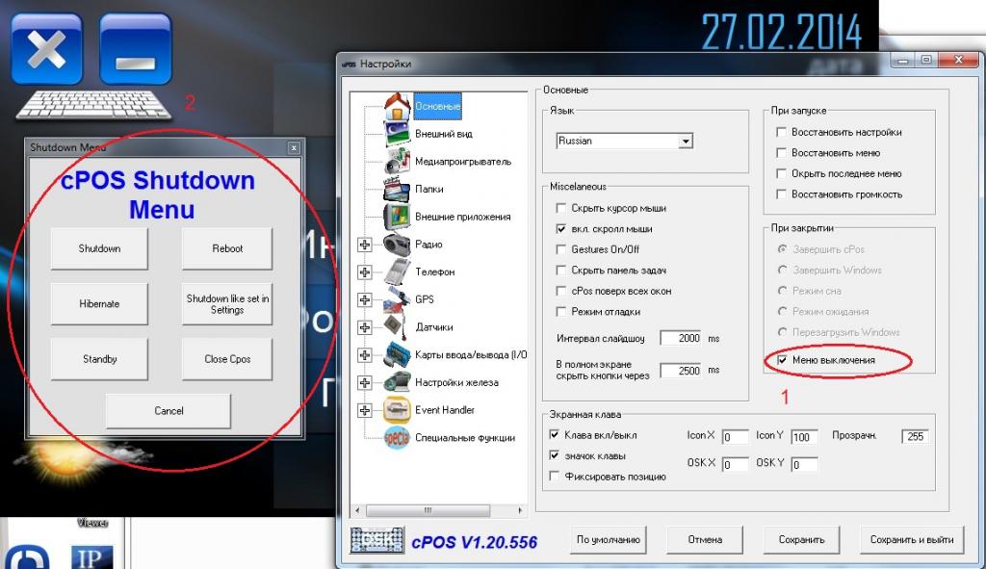986x569 pixels.
Task: Click the IP desktop icon
Action: tap(91, 557)
